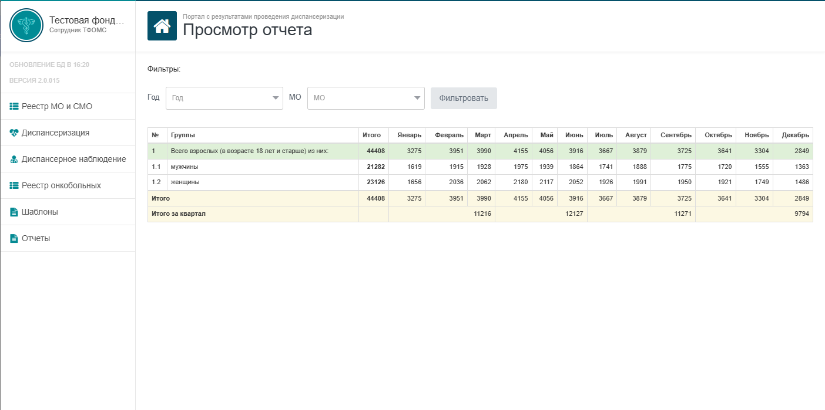Click the № column header
The height and width of the screenshot is (410, 825).
[157, 135]
